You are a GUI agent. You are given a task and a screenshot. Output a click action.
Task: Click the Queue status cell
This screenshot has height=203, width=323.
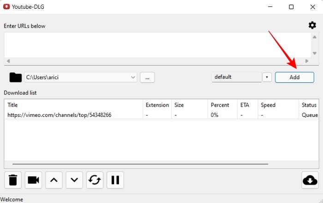pos(310,115)
